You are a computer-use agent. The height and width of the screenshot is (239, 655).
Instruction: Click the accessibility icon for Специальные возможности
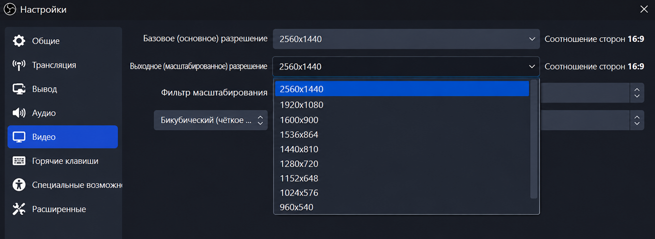[x=19, y=185]
